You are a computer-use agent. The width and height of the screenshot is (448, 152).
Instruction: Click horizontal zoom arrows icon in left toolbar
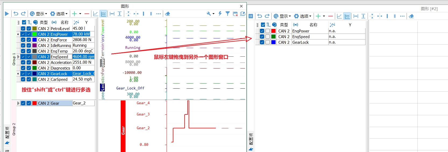(x=136, y=14)
